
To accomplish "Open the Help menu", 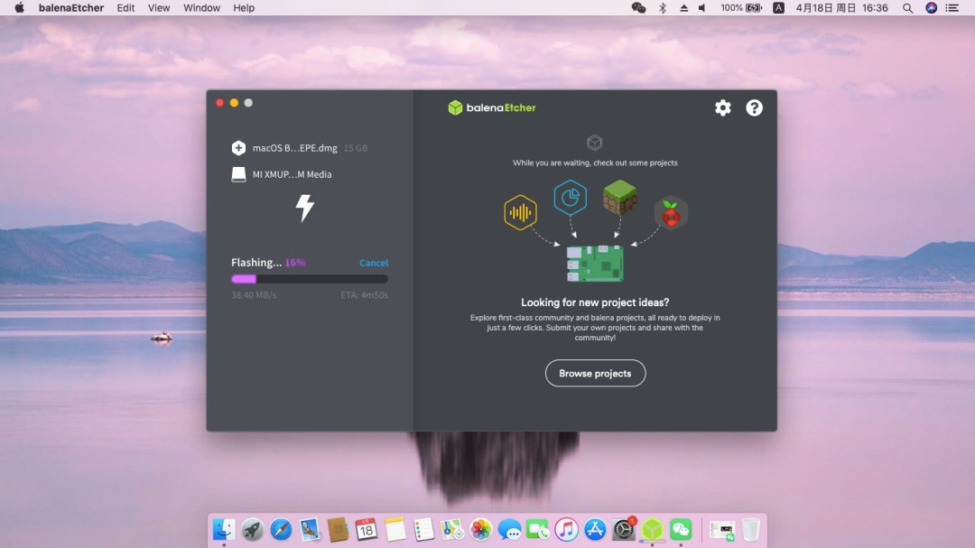I will tap(244, 7).
